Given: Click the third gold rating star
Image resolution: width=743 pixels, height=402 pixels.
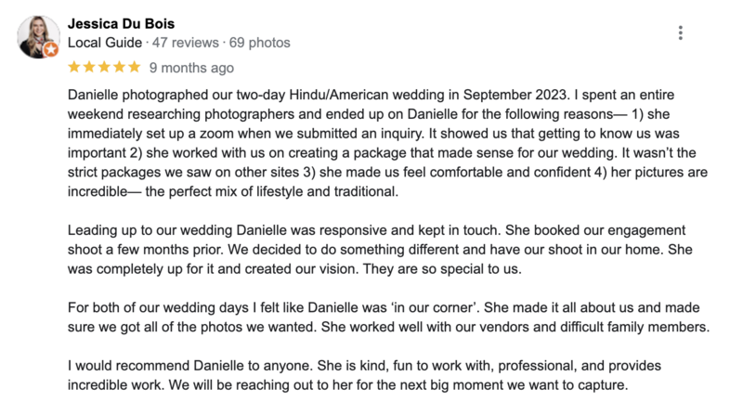Looking at the screenshot, I should pyautogui.click(x=104, y=67).
